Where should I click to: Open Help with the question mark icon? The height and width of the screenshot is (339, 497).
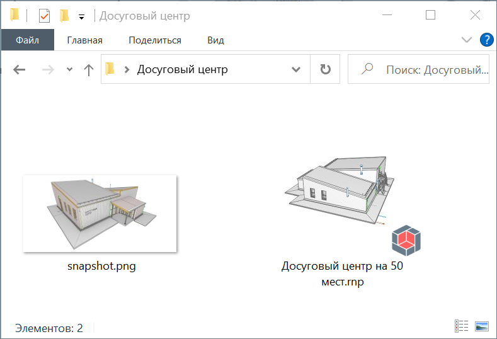pyautogui.click(x=486, y=40)
